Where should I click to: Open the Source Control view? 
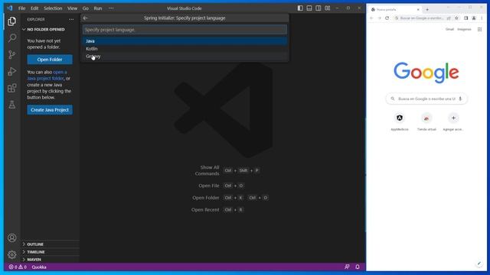[12, 54]
